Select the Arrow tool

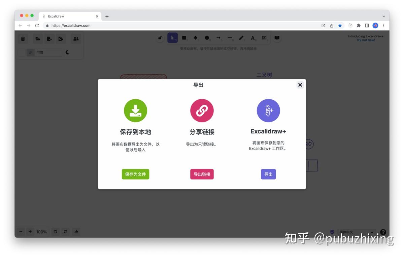pos(218,38)
